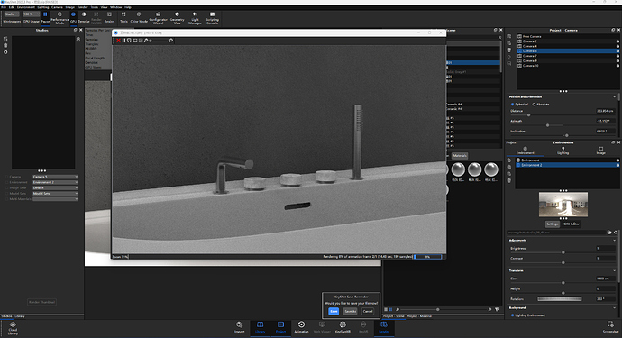Launch the Configurator Wizard
Screen dimensions: 622x338
click(x=158, y=18)
